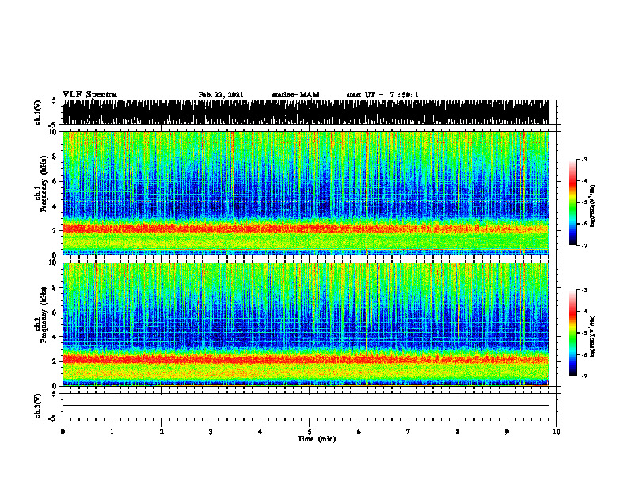Click the '6' kHz tick on ch.2 axis

[55, 312]
